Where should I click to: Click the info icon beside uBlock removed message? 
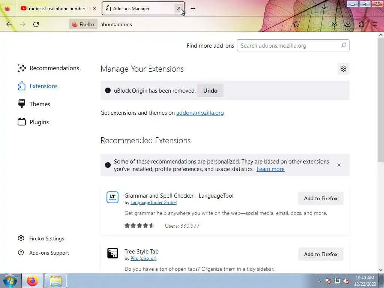point(108,90)
